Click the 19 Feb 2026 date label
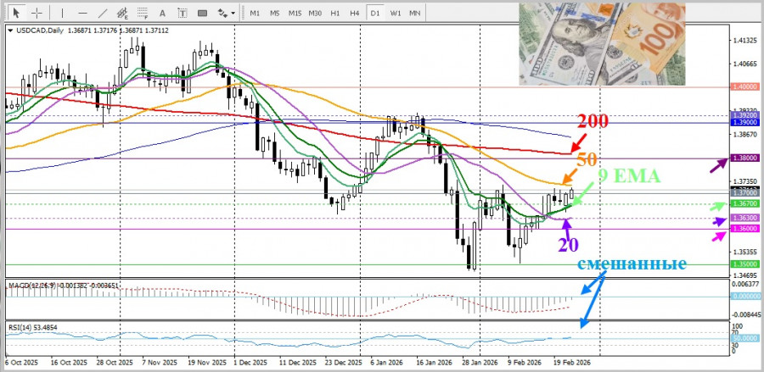Viewport: 764px width, 372px height. click(572, 364)
